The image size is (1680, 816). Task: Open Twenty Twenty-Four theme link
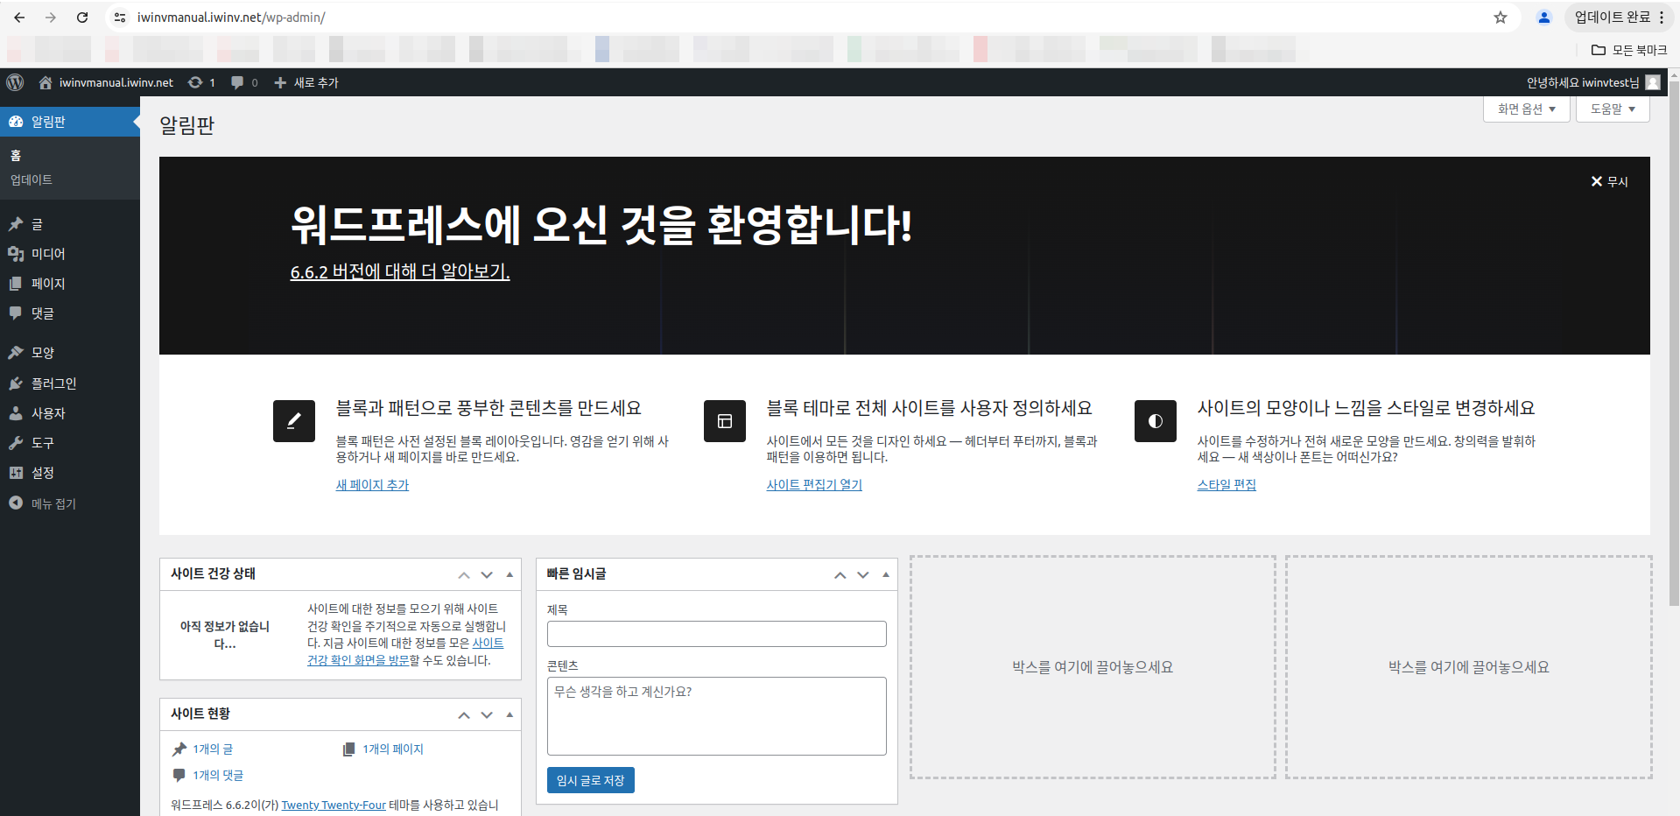click(334, 805)
